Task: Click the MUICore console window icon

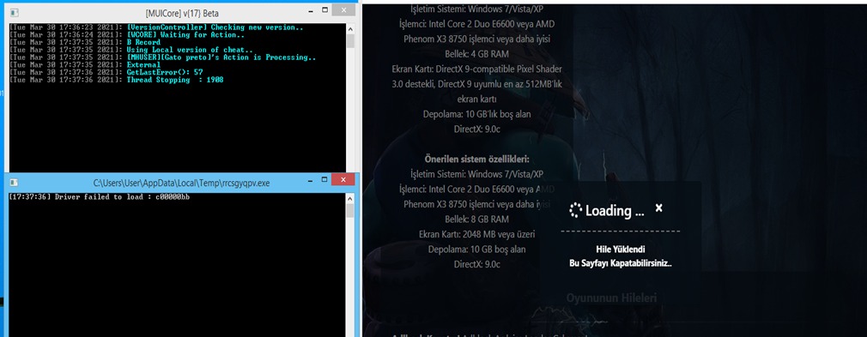Action: tap(15, 12)
